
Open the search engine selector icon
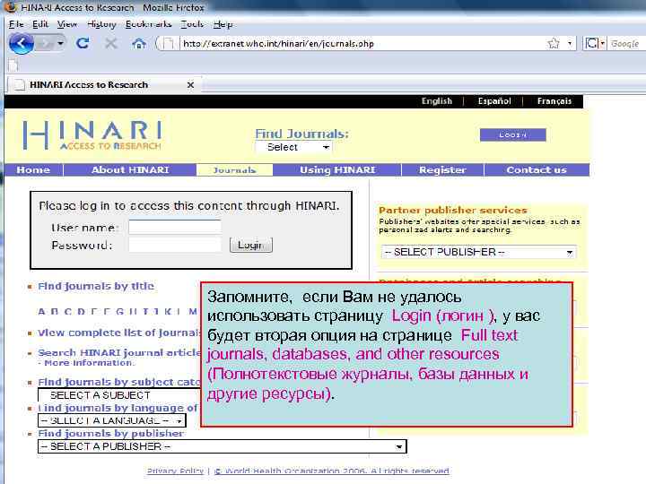(x=595, y=43)
